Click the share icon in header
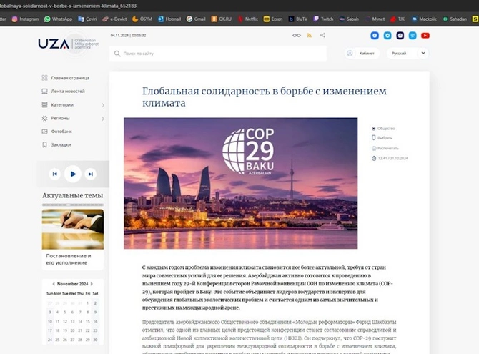The width and height of the screenshot is (479, 354). pos(322,36)
